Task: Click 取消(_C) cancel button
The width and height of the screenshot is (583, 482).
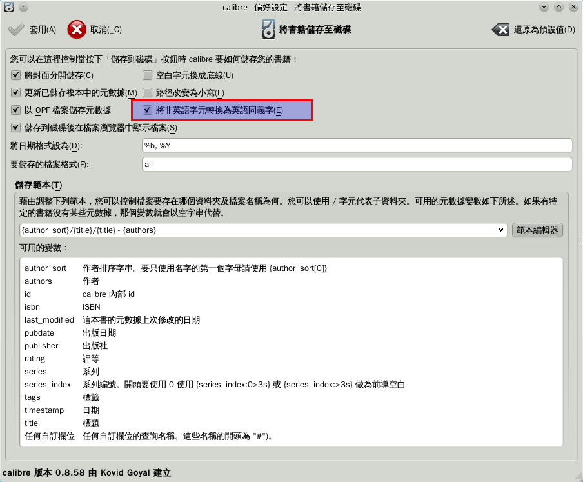Action: point(95,30)
